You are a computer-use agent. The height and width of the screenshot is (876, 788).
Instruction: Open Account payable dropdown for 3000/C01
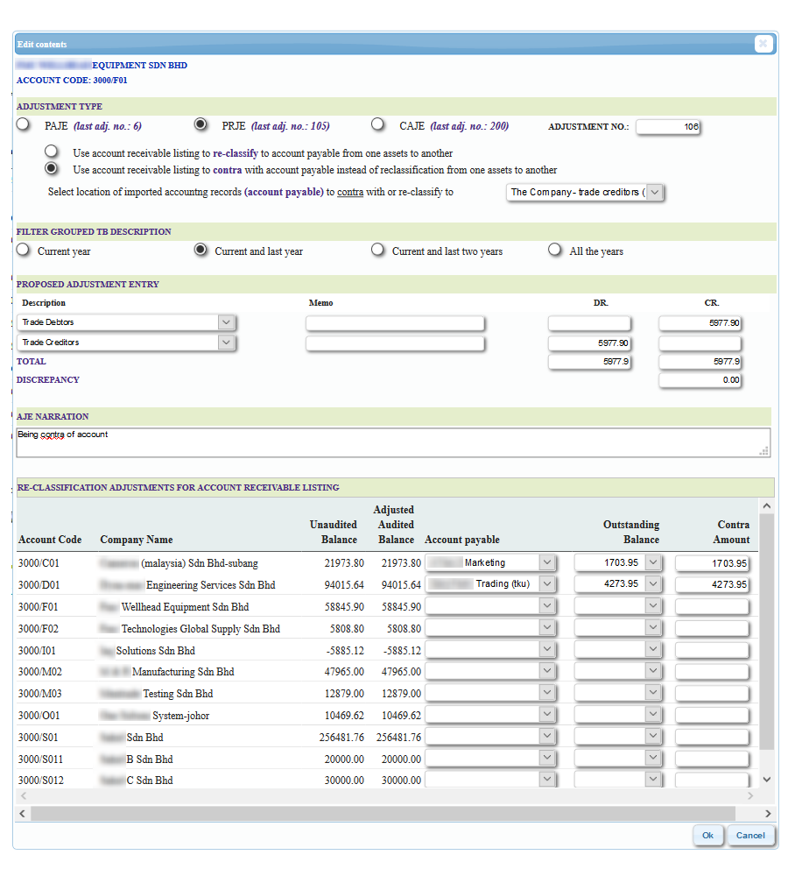pyautogui.click(x=547, y=562)
